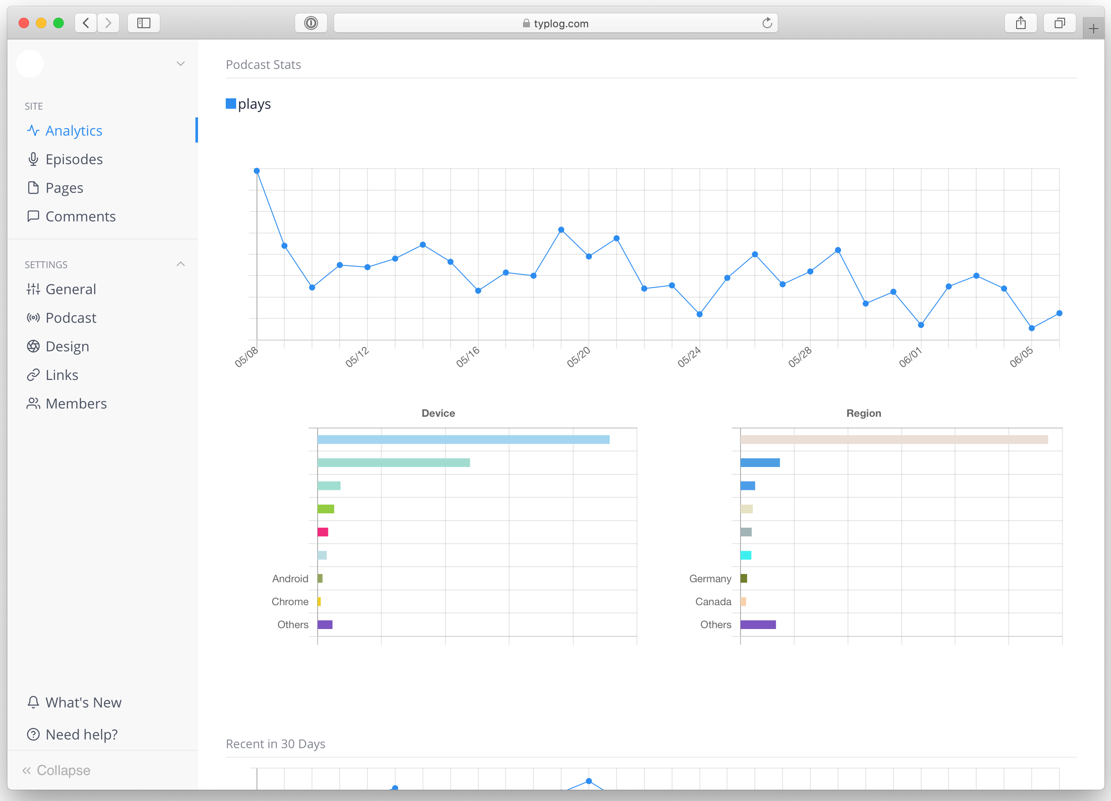The height and width of the screenshot is (801, 1111).
Task: Click the Germany label in Region chart
Action: coord(710,579)
